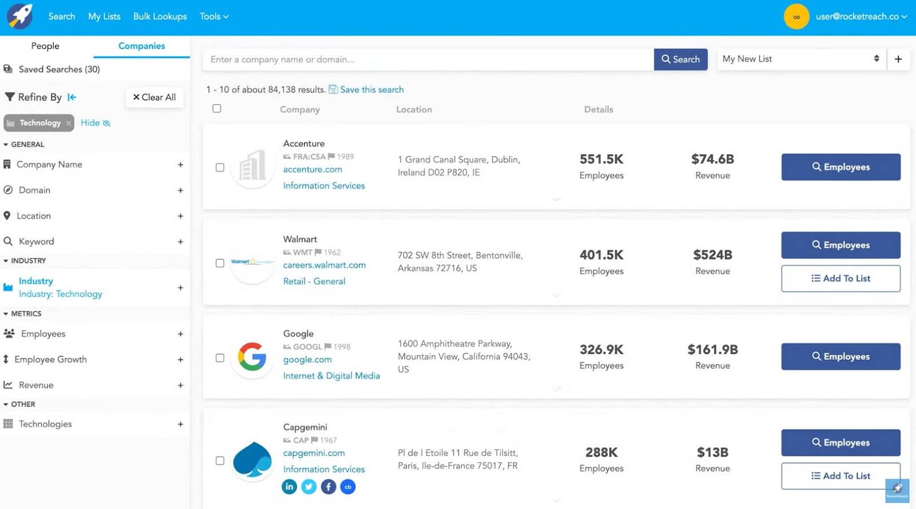The image size is (916, 509).
Task: Open the My New List dropdown
Action: (x=801, y=59)
